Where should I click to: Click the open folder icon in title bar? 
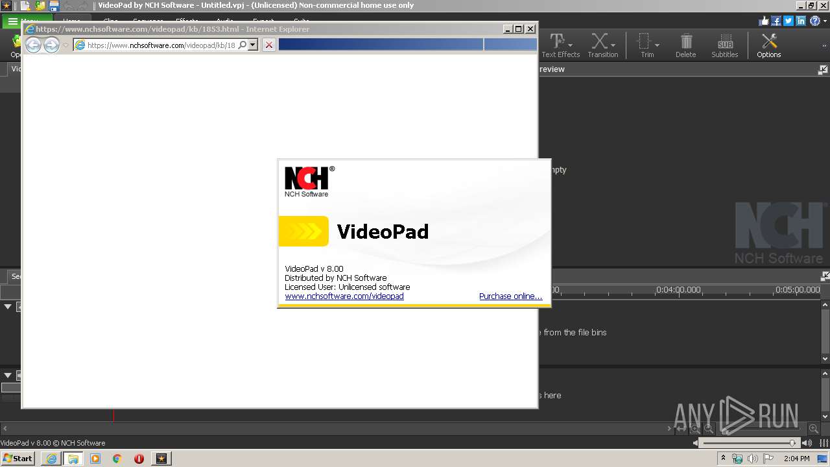pos(40,6)
